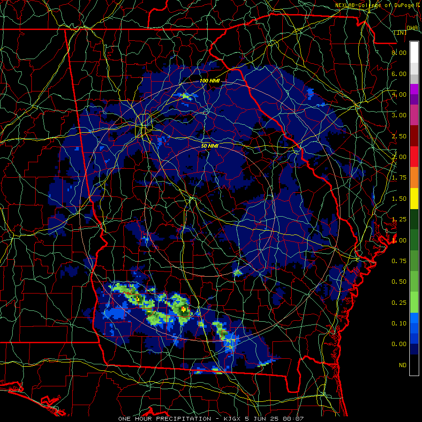
Task: Select the light blue swatch beside 0.10
Action: coord(414,318)
